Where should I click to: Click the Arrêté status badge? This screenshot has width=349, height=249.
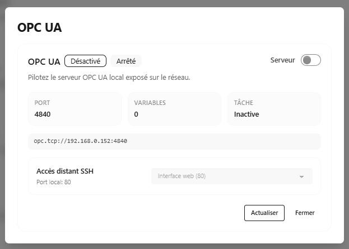coord(126,61)
